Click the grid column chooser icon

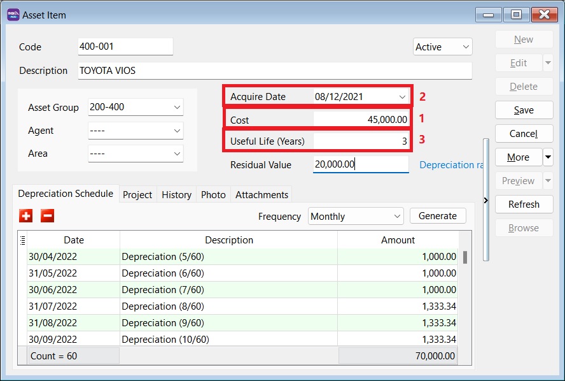23,240
